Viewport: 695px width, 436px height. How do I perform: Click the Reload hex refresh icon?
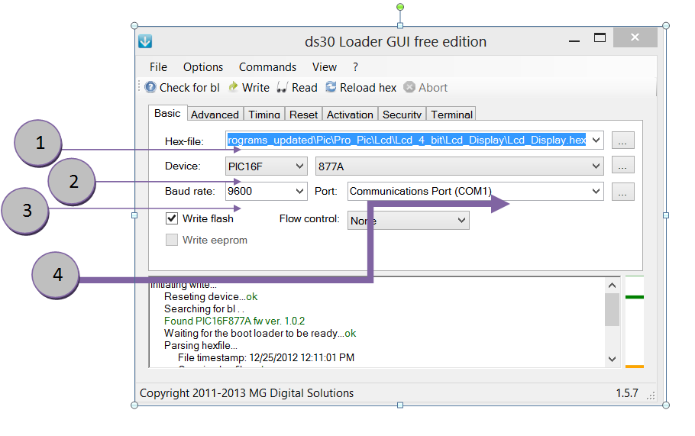tap(331, 87)
